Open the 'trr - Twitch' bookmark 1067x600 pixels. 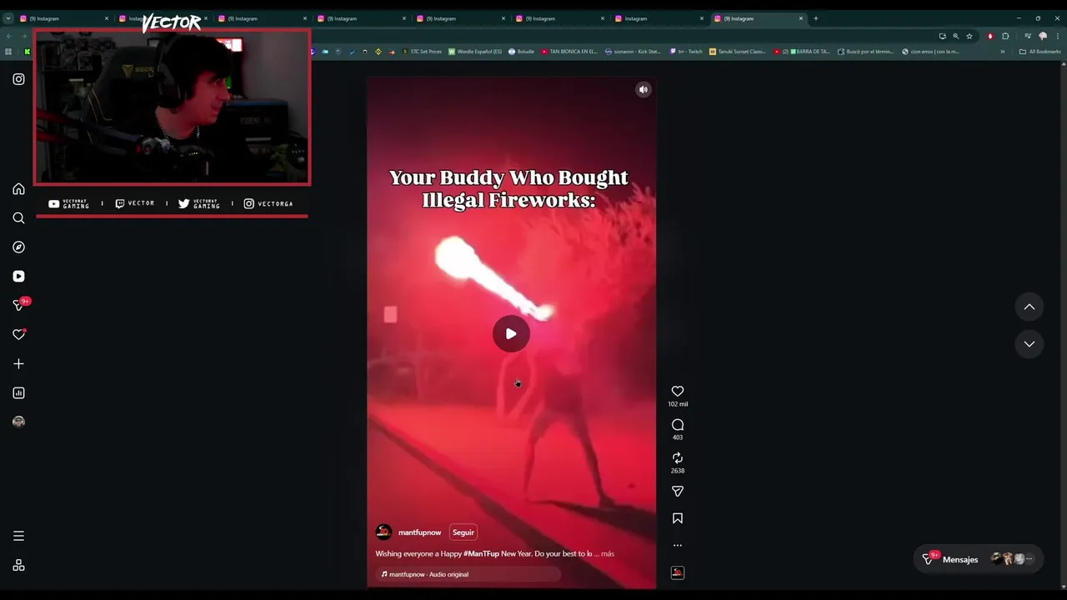(x=686, y=52)
